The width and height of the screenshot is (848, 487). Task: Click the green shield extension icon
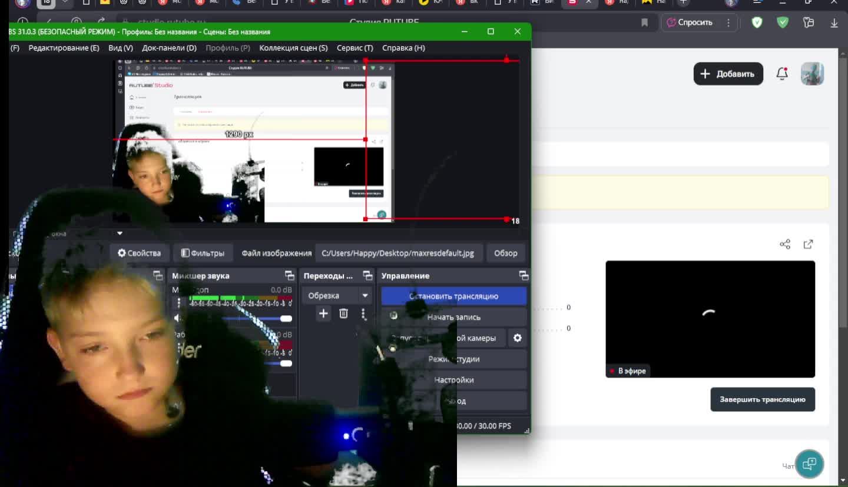783,22
